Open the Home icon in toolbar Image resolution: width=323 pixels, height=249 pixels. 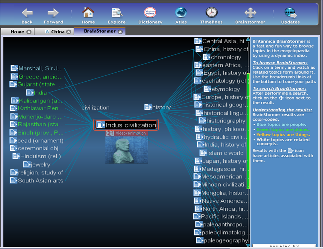(x=88, y=13)
